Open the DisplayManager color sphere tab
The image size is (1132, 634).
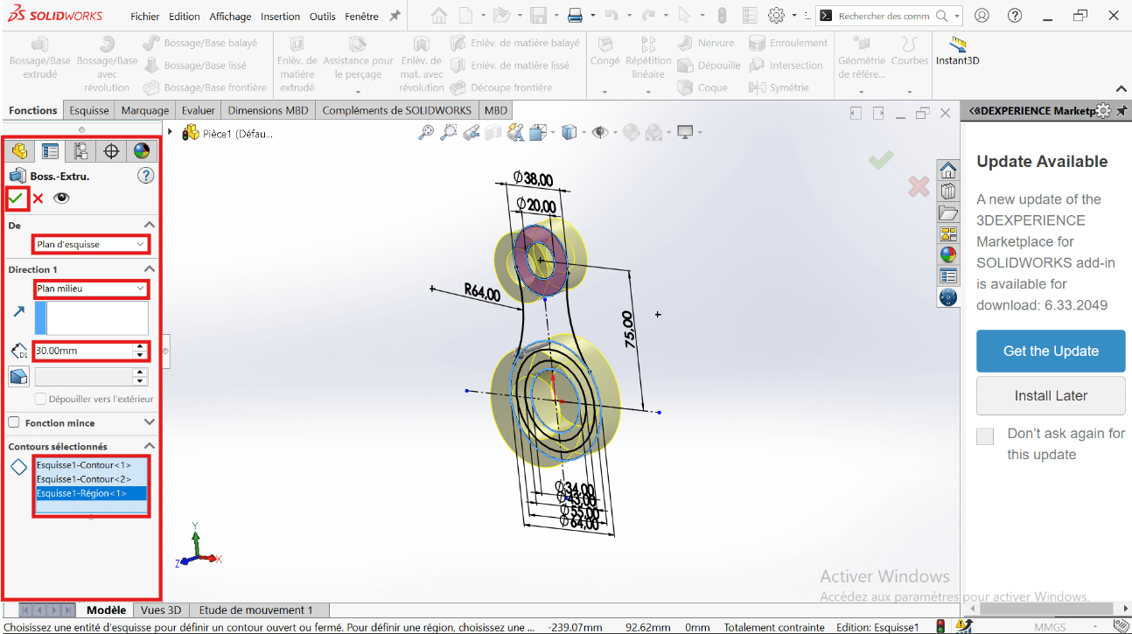[142, 150]
